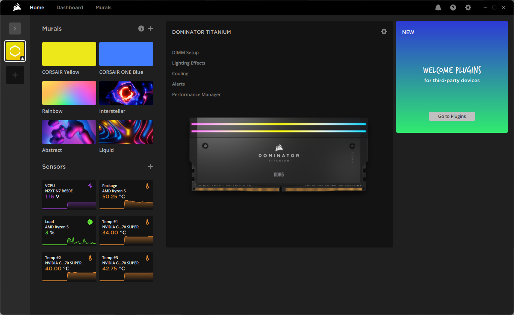Click the Package 50.25 °C reading

tap(114, 196)
